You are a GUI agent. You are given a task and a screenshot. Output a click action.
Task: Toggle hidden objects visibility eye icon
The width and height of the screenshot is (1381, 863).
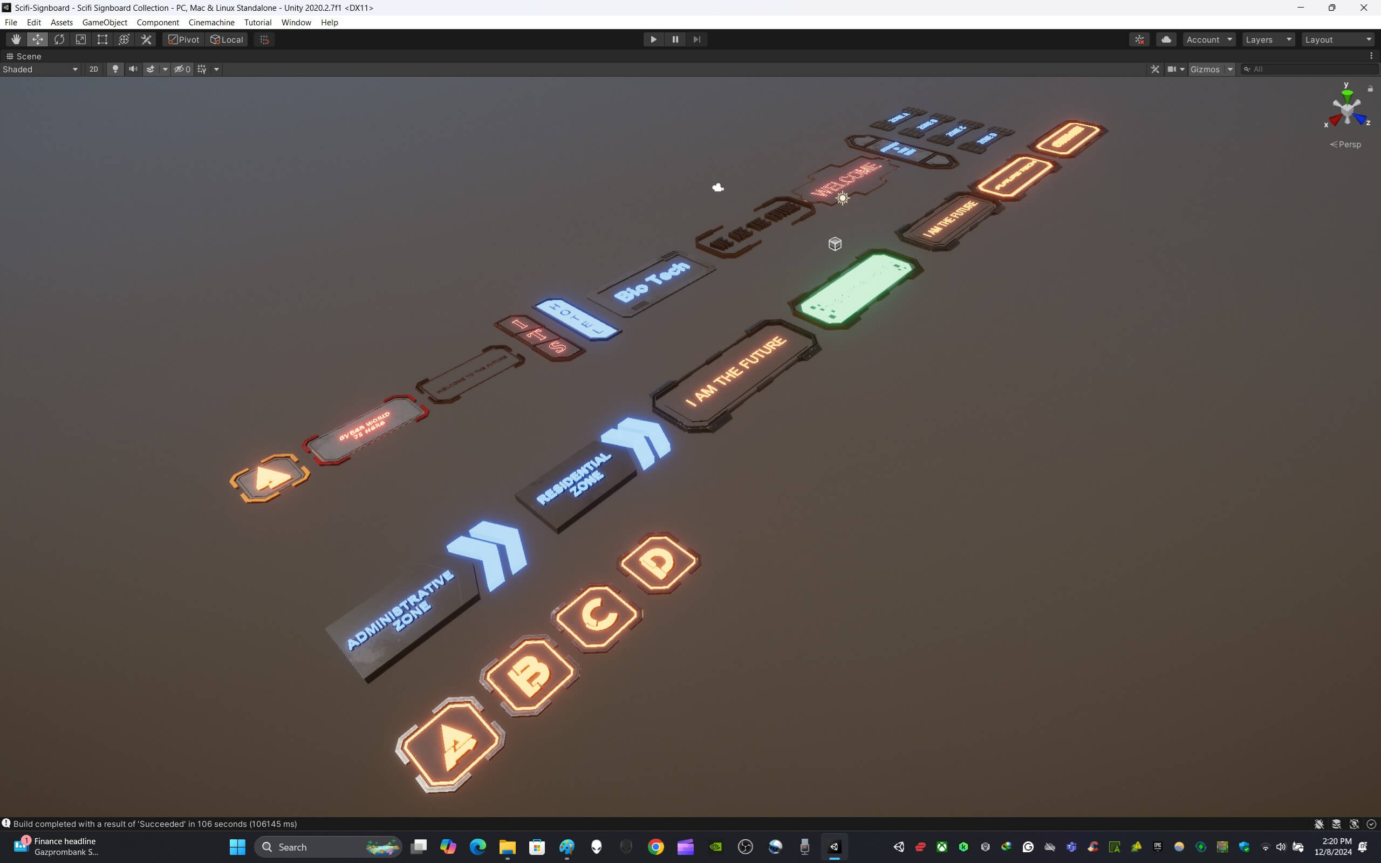coord(182,69)
